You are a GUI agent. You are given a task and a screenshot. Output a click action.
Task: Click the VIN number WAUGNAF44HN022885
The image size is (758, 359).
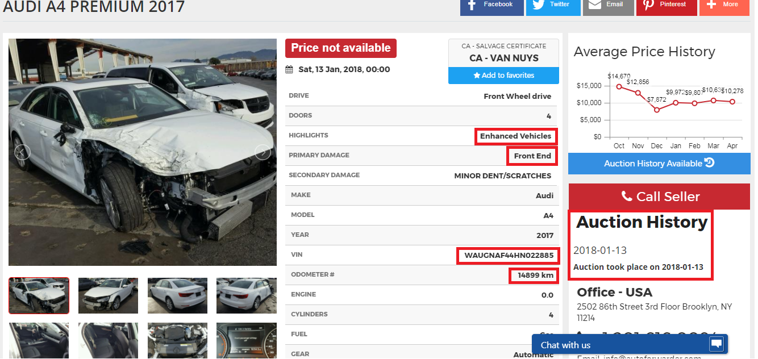coord(509,256)
